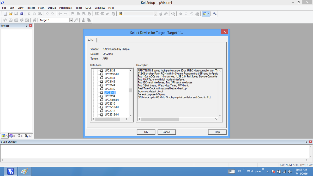The image size is (313, 176).
Task: Click Cancel in Select Device dialog
Action: [167, 132]
